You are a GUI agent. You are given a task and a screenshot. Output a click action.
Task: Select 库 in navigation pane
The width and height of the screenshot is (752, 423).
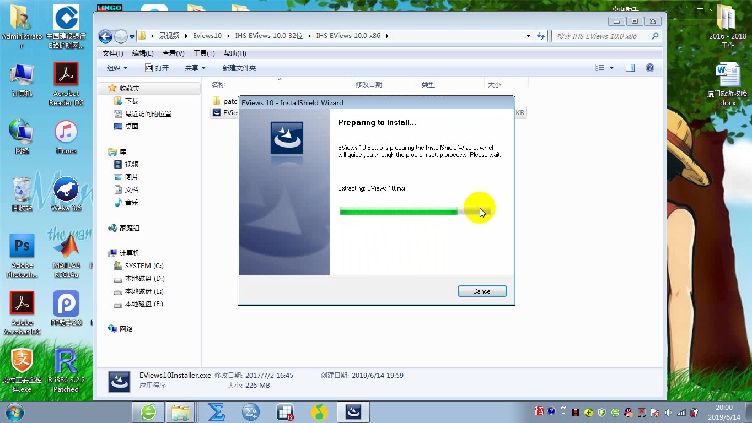pyautogui.click(x=123, y=151)
